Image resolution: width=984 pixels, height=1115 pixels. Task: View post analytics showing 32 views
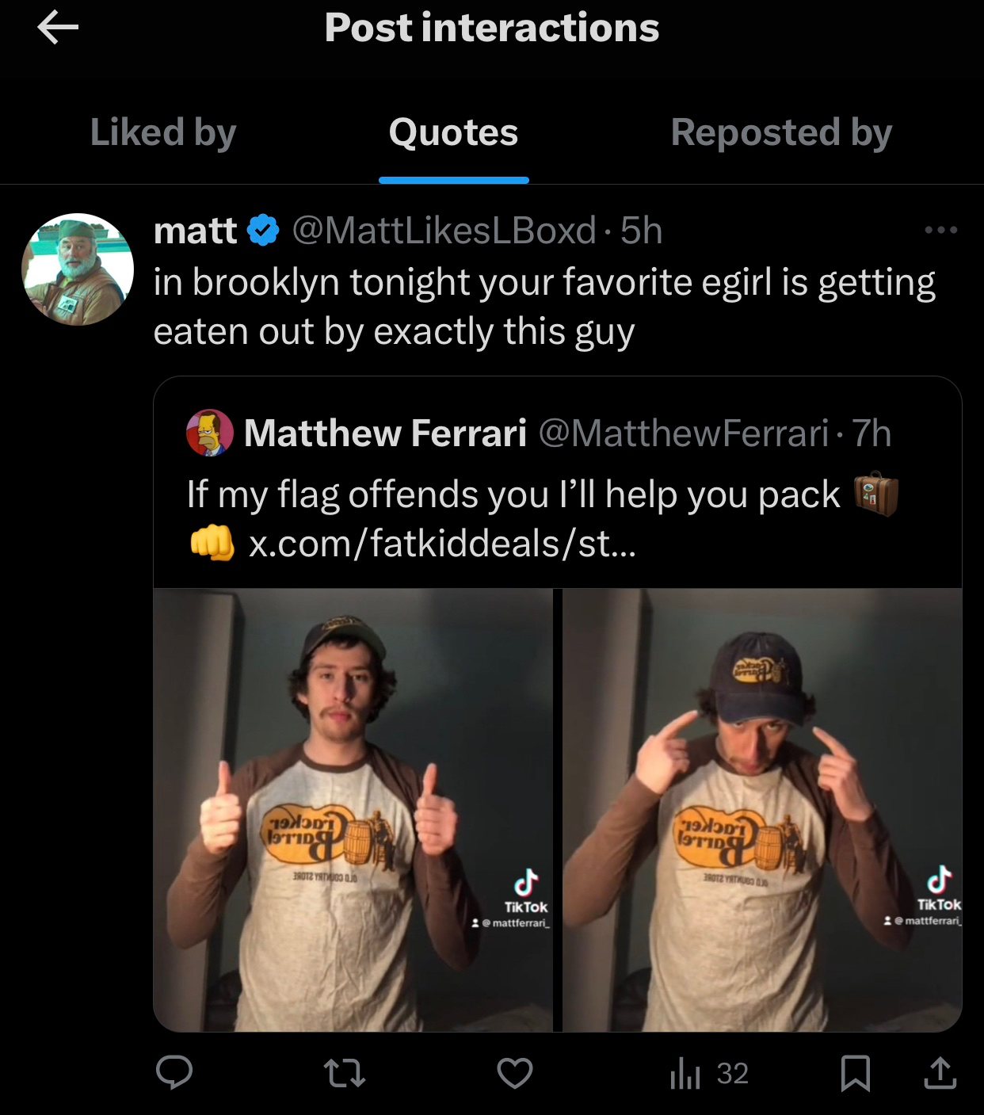708,1073
